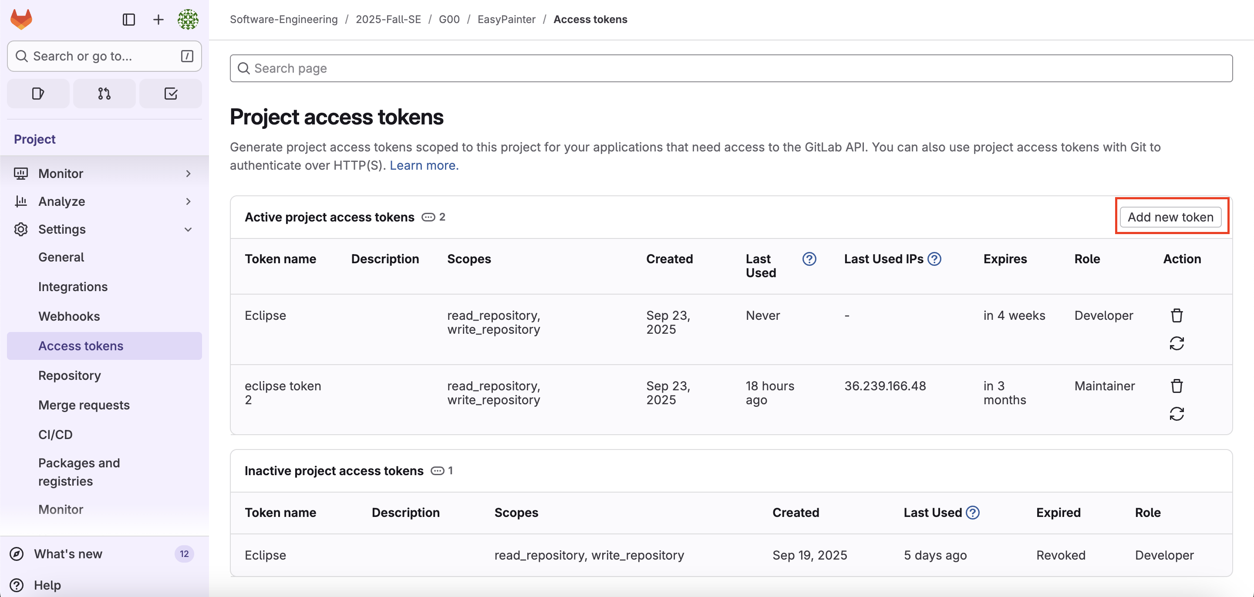Viewport: 1254px width, 597px height.
Task: Rotate the Eclipse token
Action: (x=1176, y=343)
